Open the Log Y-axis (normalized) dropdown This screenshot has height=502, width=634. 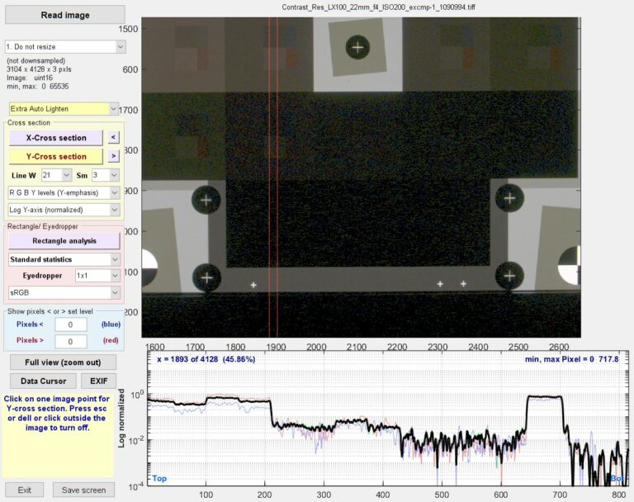(x=64, y=210)
